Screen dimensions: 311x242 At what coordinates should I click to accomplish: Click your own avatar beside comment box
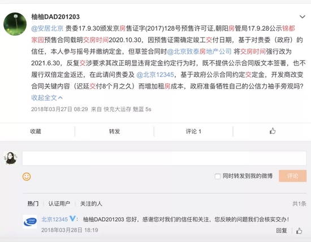(x=11, y=158)
